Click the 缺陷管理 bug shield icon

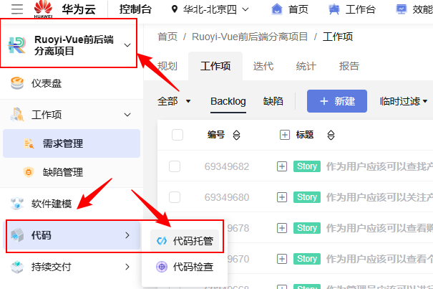pos(29,172)
